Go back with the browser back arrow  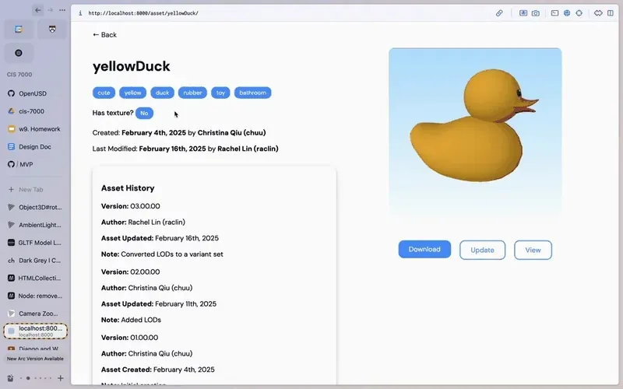37,10
